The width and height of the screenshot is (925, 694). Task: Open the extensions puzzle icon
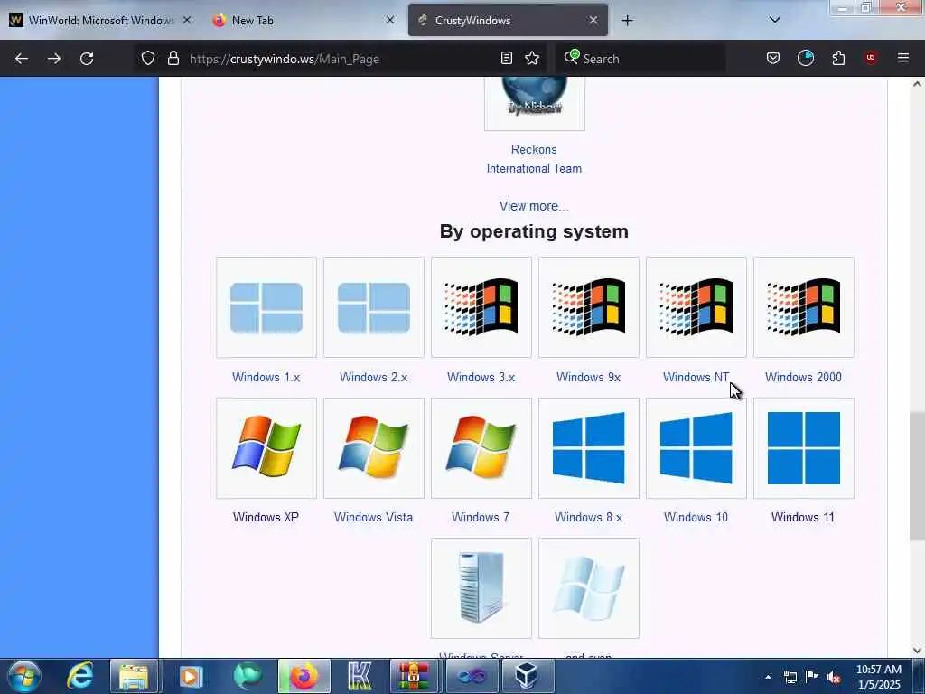click(x=838, y=58)
